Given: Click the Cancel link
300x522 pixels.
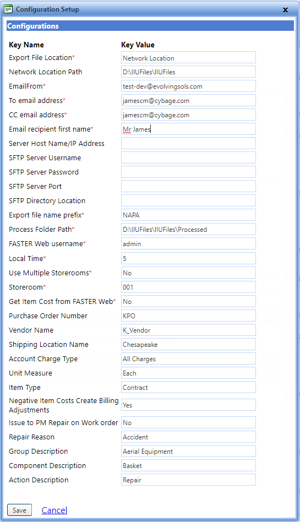Looking at the screenshot, I should tap(54, 510).
